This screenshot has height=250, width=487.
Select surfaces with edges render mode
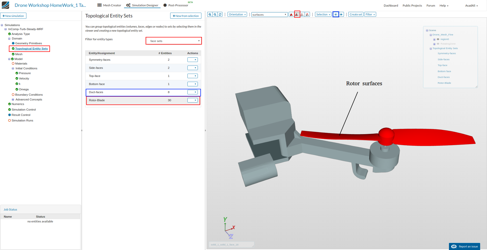pos(297,14)
